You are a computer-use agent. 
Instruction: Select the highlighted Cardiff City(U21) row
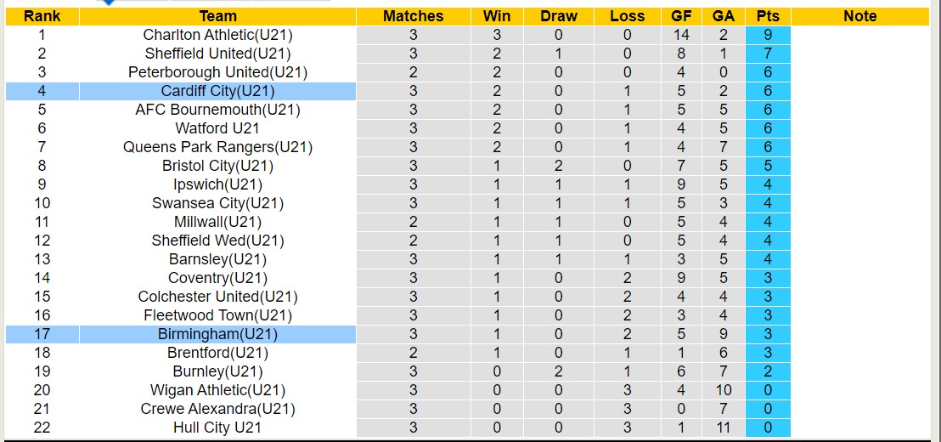click(217, 91)
